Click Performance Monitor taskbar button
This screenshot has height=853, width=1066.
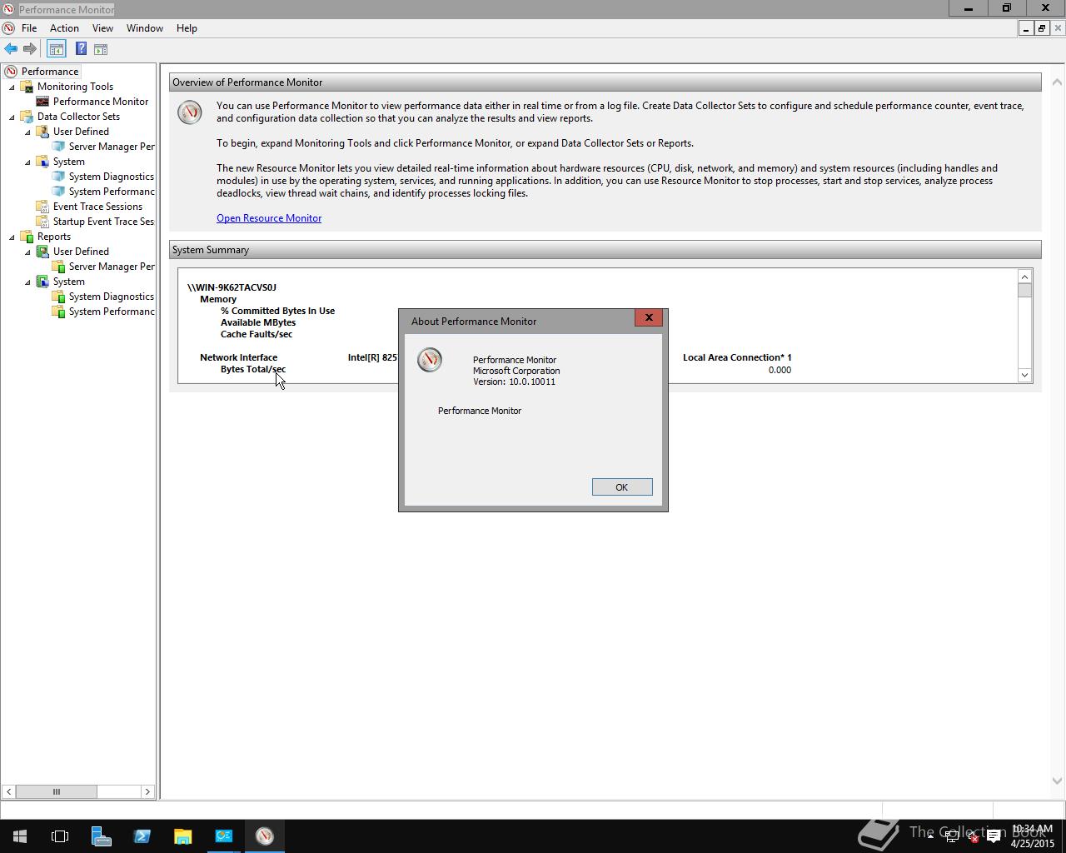point(265,836)
